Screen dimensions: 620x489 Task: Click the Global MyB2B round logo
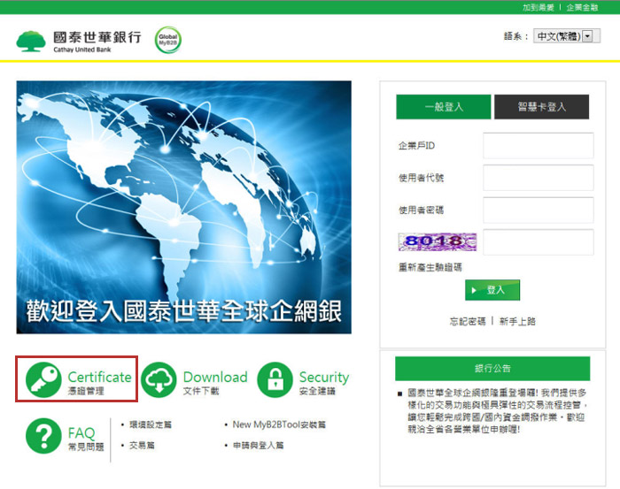168,40
